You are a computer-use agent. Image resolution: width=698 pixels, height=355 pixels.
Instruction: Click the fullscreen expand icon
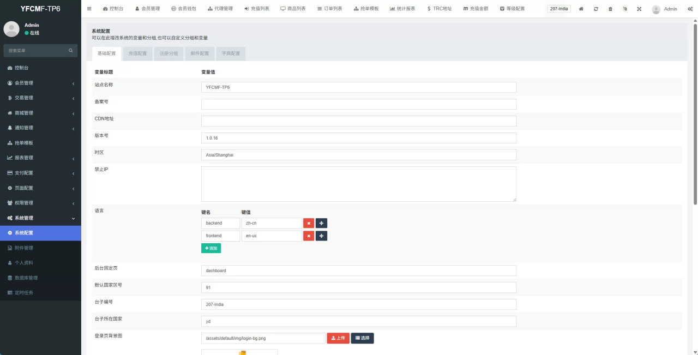639,9
